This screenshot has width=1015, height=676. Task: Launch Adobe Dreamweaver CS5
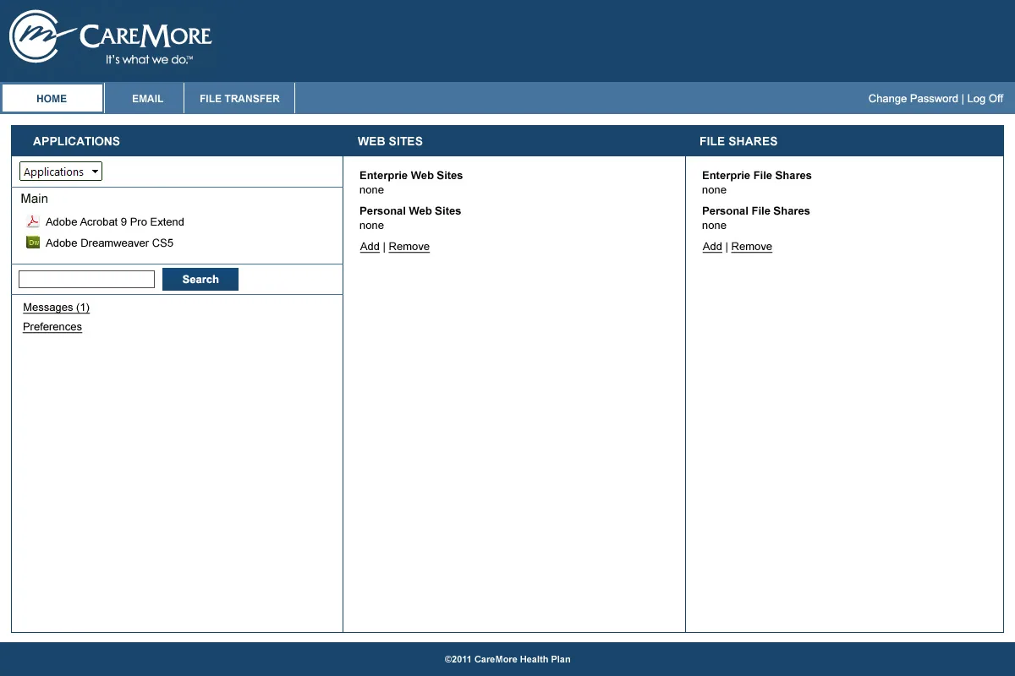click(109, 243)
